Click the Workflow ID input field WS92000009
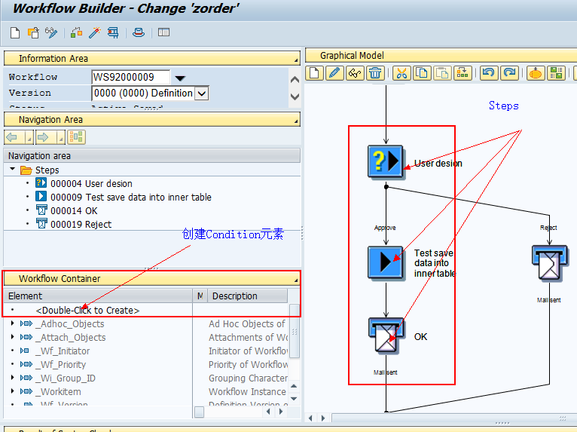 (x=130, y=77)
